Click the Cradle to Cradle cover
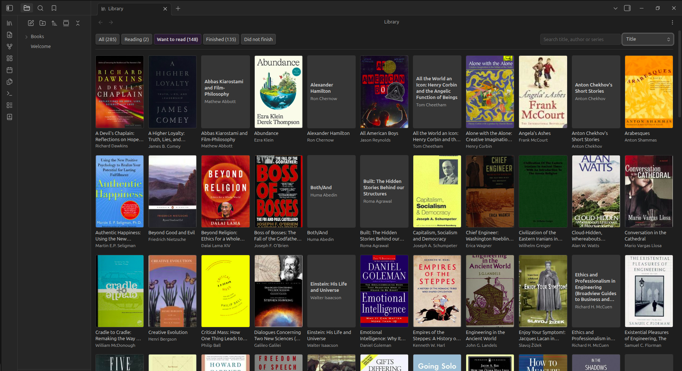Image resolution: width=682 pixels, height=371 pixels. pyautogui.click(x=120, y=291)
